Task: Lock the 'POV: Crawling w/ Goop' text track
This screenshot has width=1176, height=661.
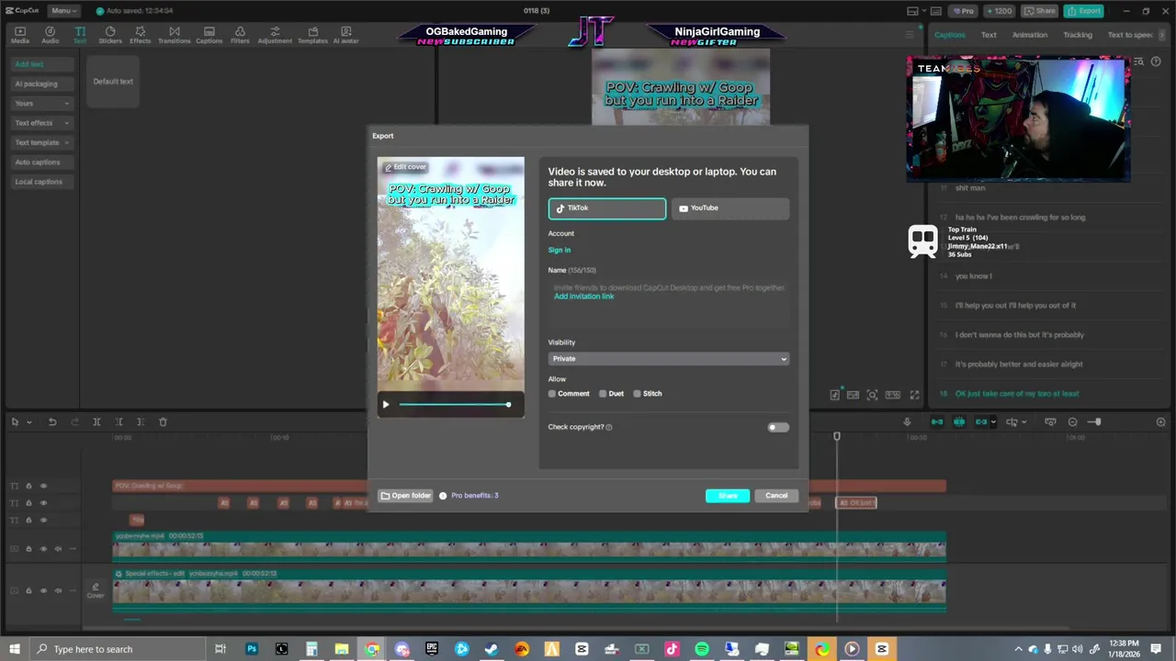Action: (x=28, y=486)
